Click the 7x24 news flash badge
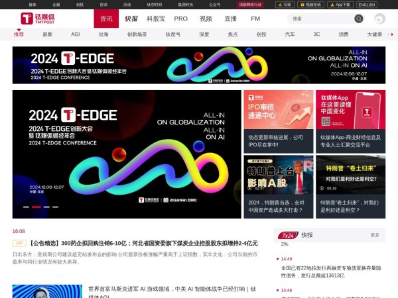 tap(289, 235)
